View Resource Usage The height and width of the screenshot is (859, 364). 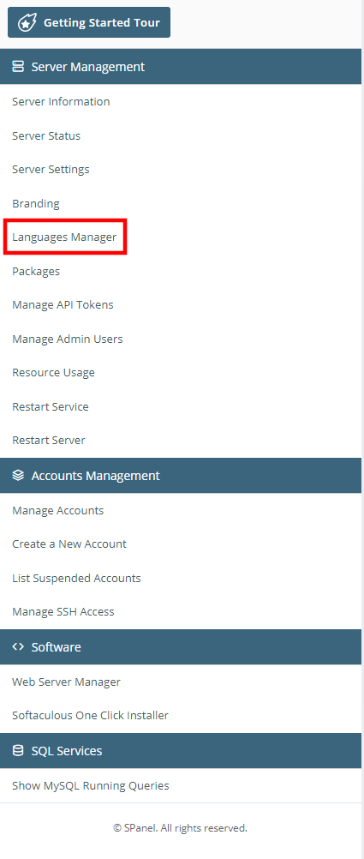pyautogui.click(x=54, y=373)
